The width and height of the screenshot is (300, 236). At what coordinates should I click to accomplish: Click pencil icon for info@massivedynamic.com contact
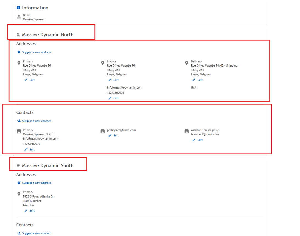[26, 149]
